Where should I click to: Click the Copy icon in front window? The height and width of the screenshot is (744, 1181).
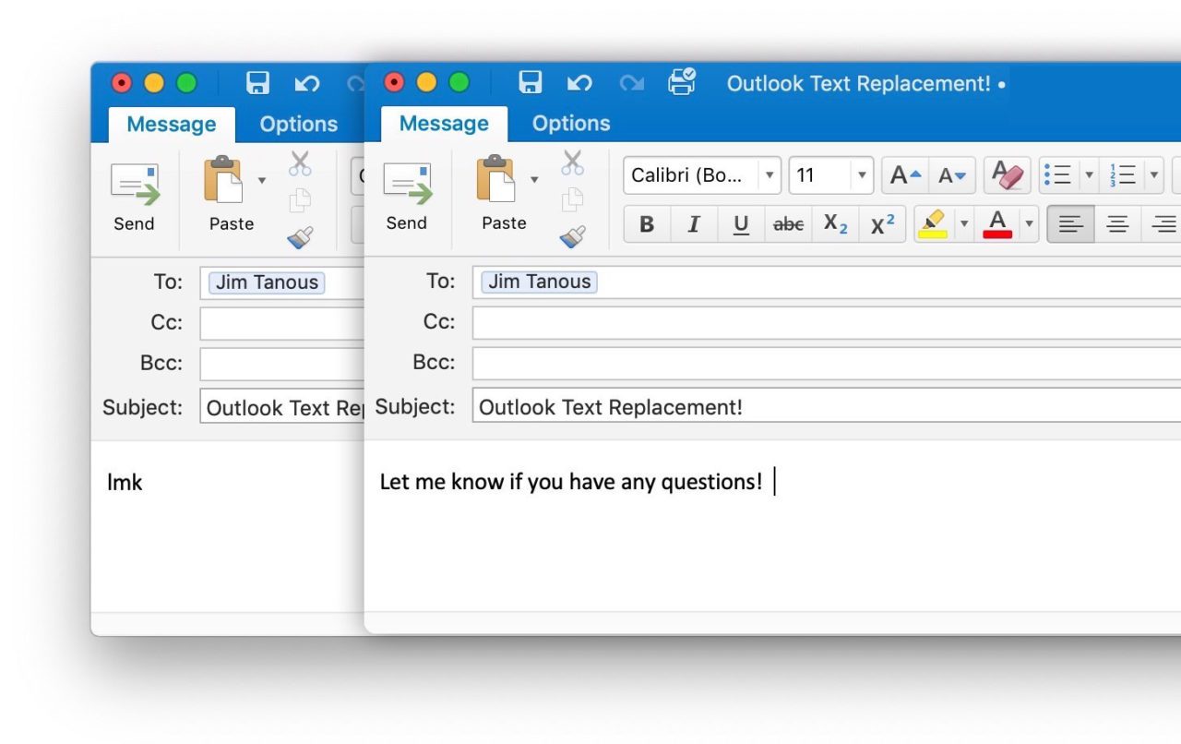point(573,199)
